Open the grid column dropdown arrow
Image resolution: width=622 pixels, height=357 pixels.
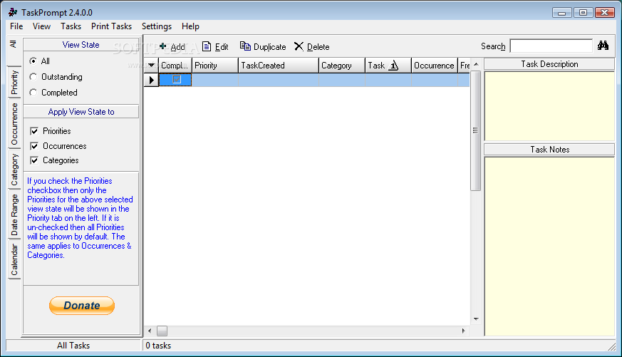tap(151, 66)
